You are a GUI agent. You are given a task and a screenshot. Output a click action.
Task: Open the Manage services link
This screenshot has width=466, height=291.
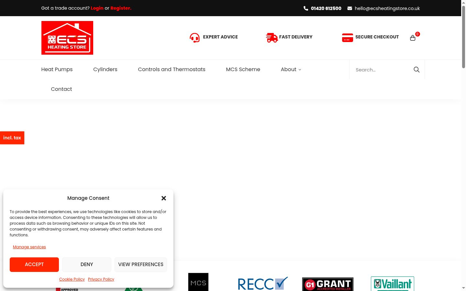click(x=29, y=247)
